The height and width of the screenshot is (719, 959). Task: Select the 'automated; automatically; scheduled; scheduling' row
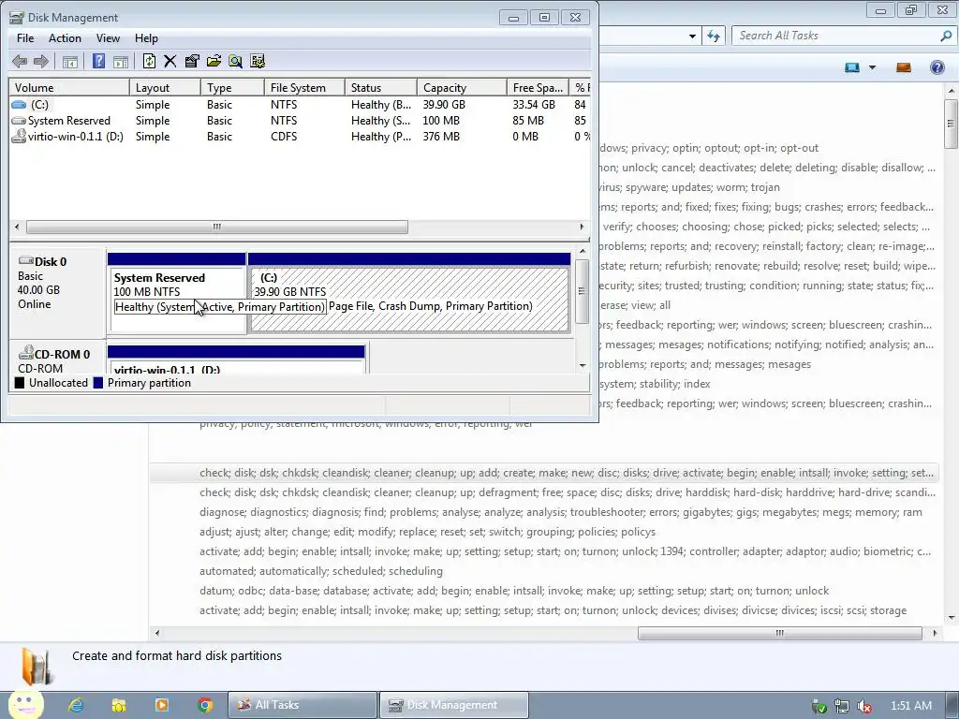pyautogui.click(x=544, y=571)
